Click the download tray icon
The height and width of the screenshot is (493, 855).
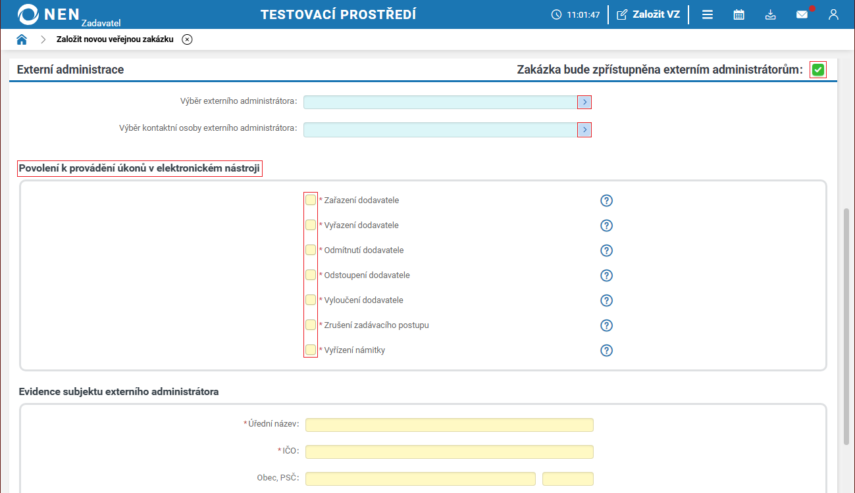click(771, 14)
